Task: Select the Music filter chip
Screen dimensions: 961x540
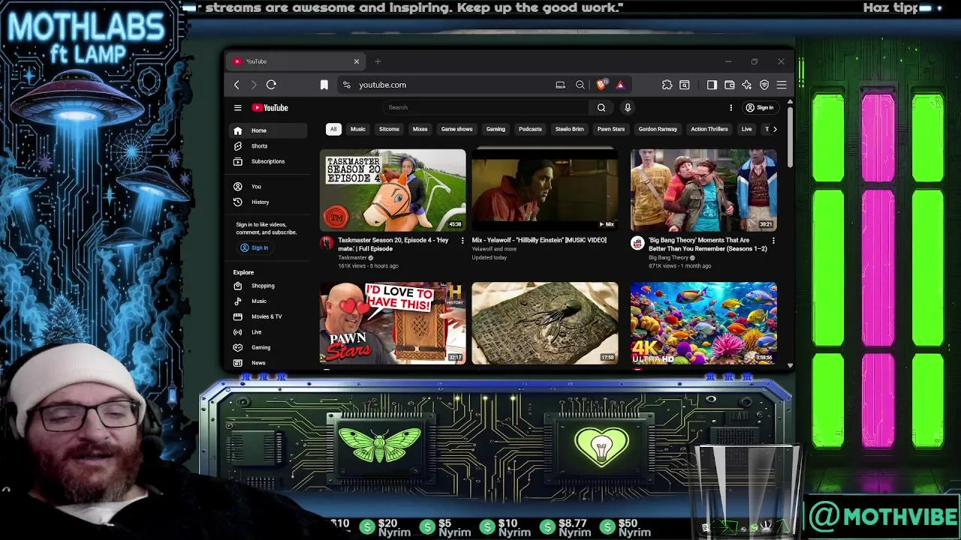Action: [358, 129]
